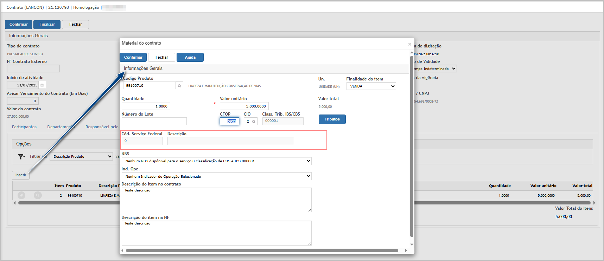Open the NBS selection dropdown

216,161
